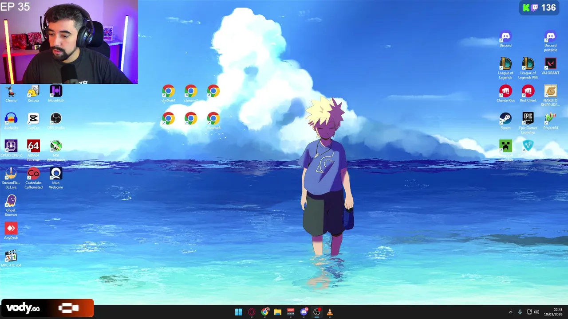Select the chrome2 shortcut
568x319 pixels.
[191, 93]
